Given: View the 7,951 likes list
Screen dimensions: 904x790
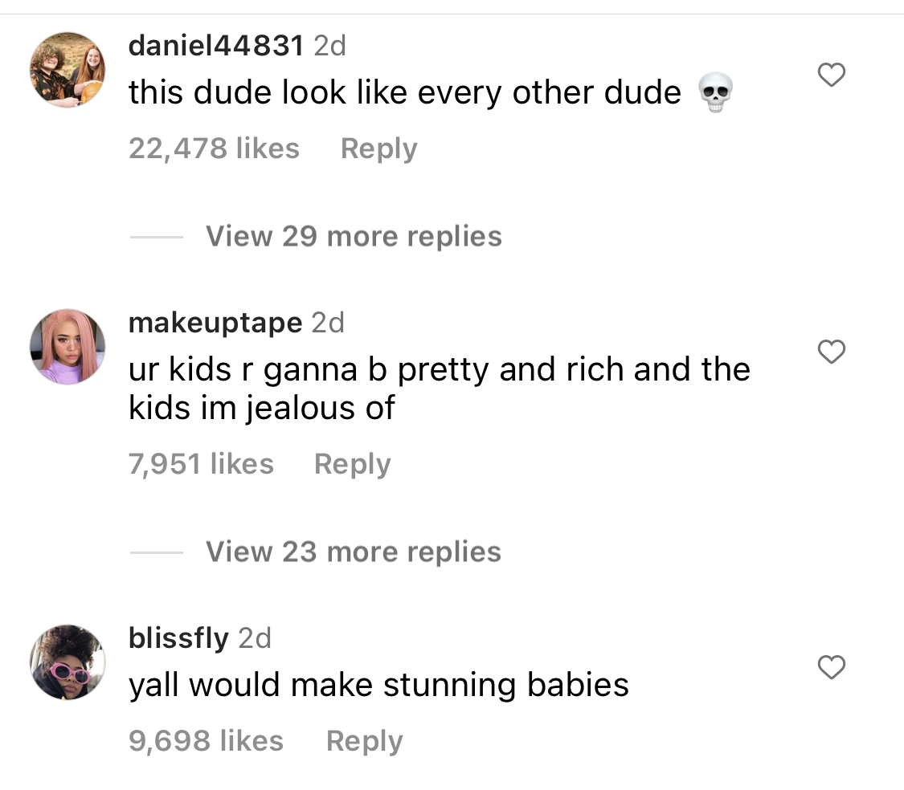Looking at the screenshot, I should tap(201, 464).
